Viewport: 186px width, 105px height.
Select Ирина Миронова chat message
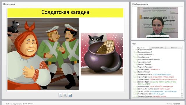click(154, 77)
